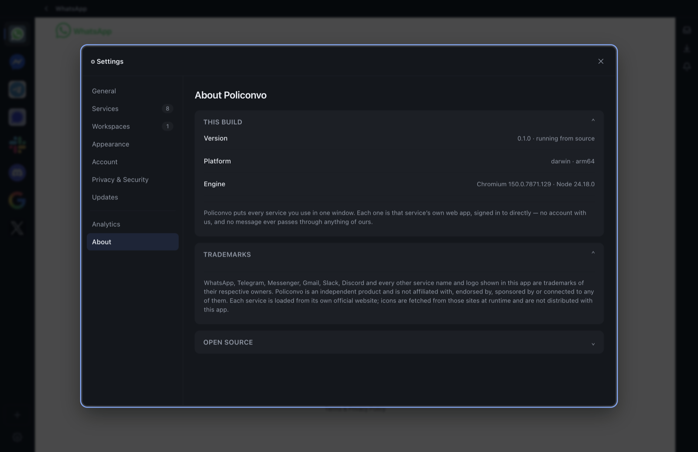Open the Telegram service icon

[x=17, y=90]
